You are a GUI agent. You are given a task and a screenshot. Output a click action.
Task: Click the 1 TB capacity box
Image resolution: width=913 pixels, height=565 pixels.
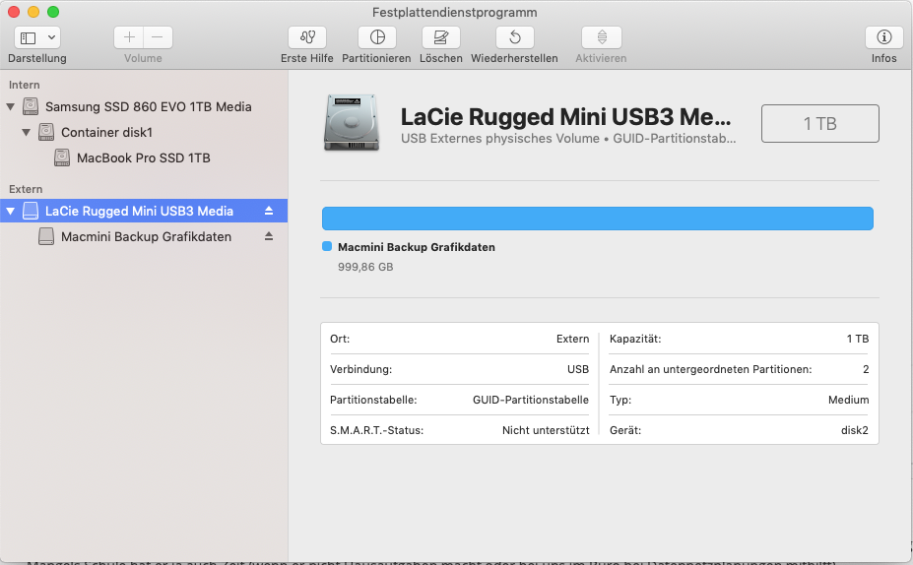(819, 123)
